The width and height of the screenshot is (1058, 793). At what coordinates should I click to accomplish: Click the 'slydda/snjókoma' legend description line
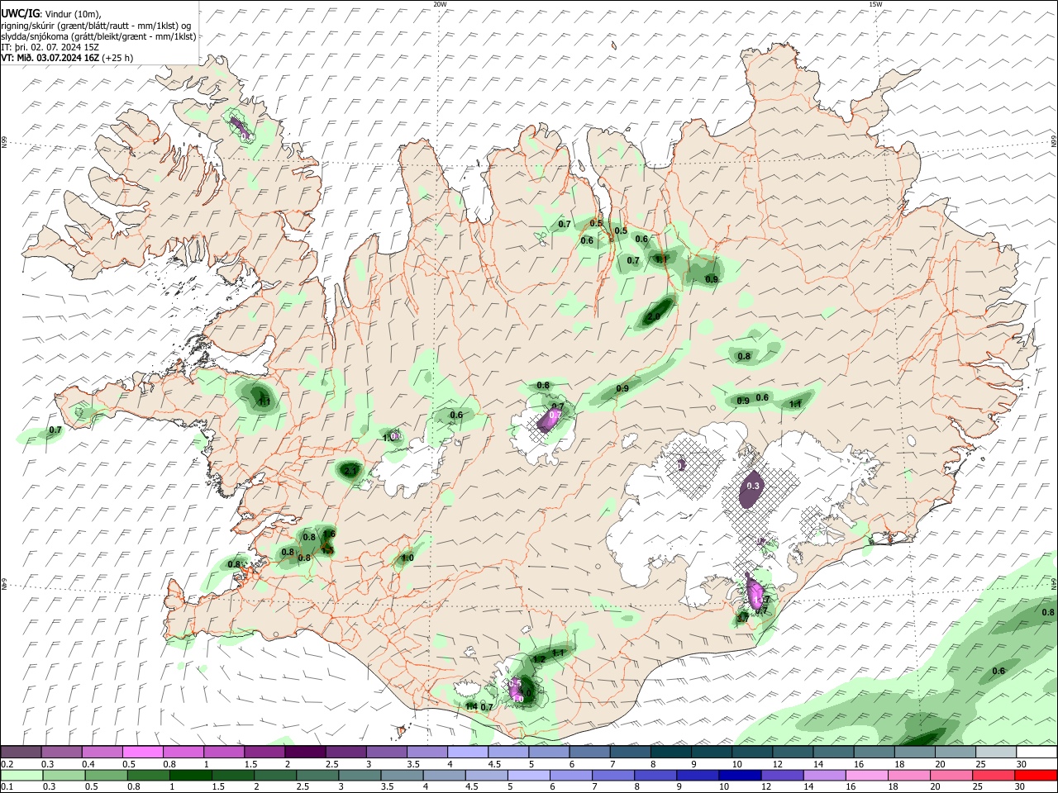pos(98,36)
